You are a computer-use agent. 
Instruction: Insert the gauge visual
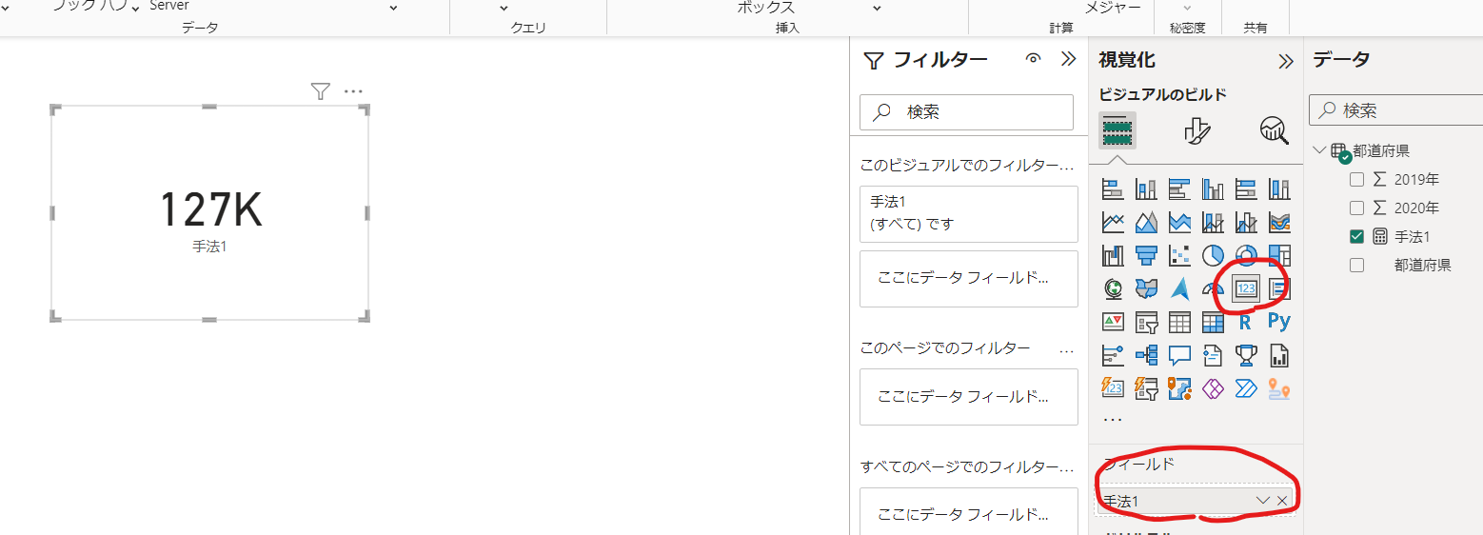pos(1213,288)
